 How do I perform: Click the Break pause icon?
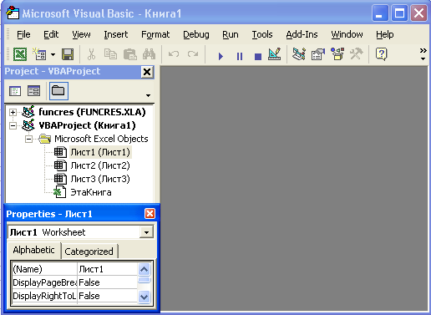coord(240,56)
